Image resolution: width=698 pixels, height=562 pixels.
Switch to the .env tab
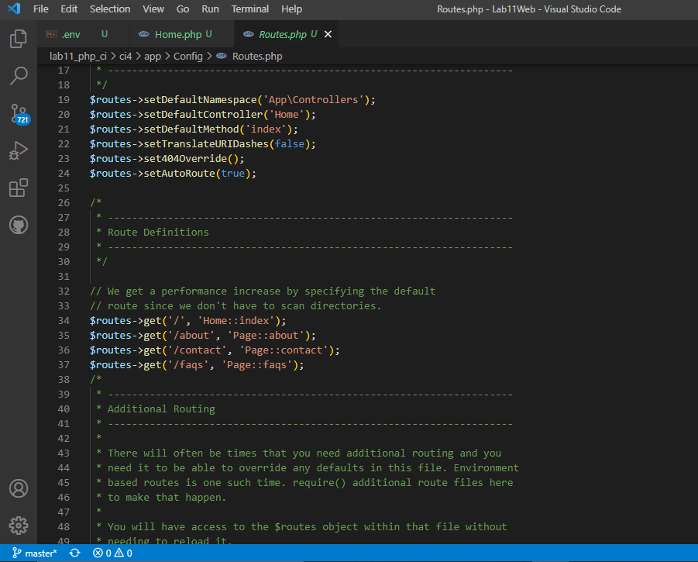coord(72,34)
